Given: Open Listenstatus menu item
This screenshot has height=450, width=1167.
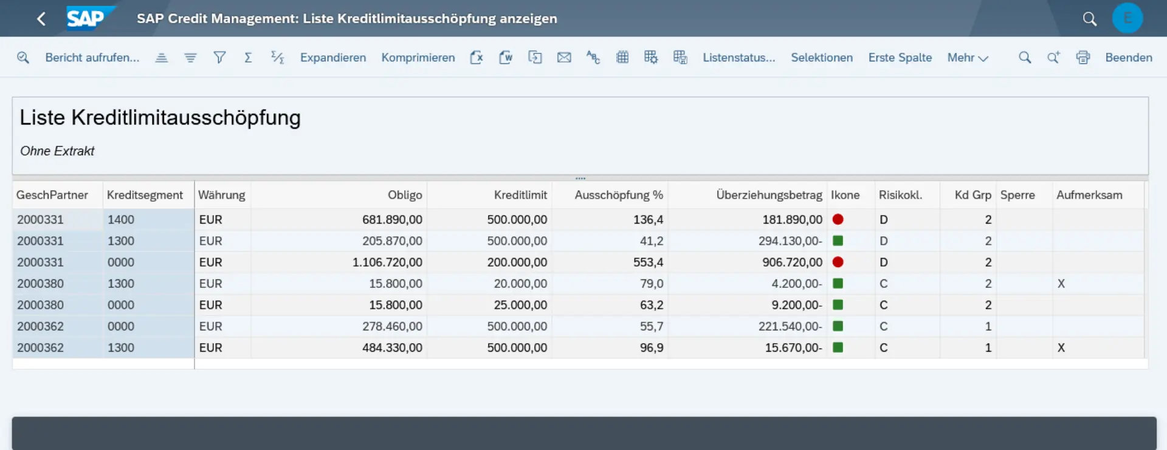Looking at the screenshot, I should [x=739, y=58].
